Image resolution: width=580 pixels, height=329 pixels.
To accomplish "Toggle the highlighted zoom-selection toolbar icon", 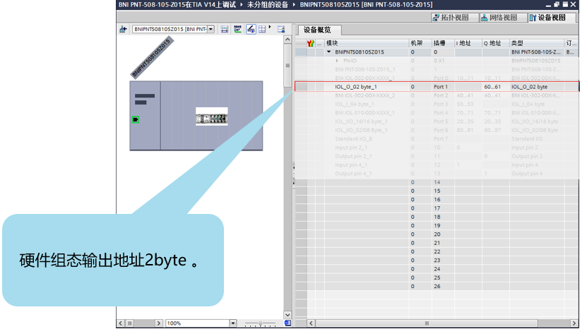I will [x=250, y=30].
